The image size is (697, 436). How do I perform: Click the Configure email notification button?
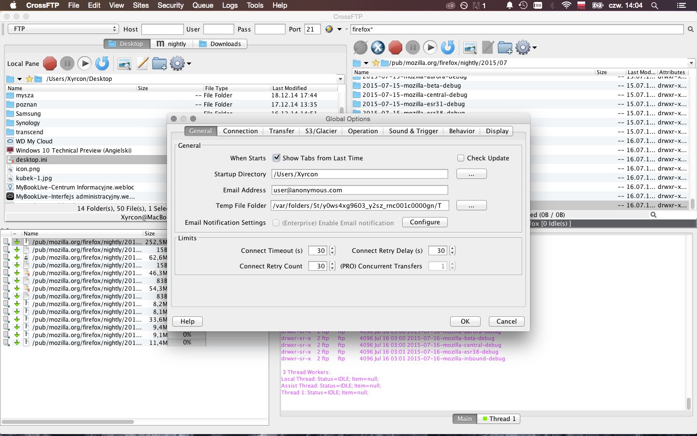point(425,222)
